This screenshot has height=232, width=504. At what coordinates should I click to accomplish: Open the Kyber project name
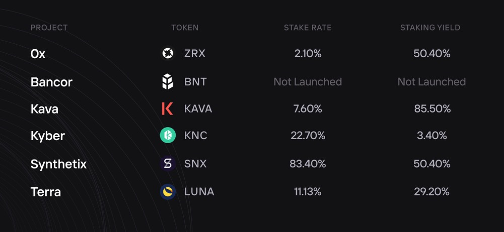point(47,136)
